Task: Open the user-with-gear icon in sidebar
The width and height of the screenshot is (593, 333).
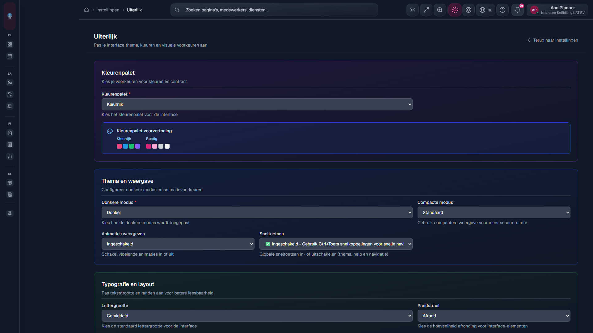Action: click(x=10, y=83)
